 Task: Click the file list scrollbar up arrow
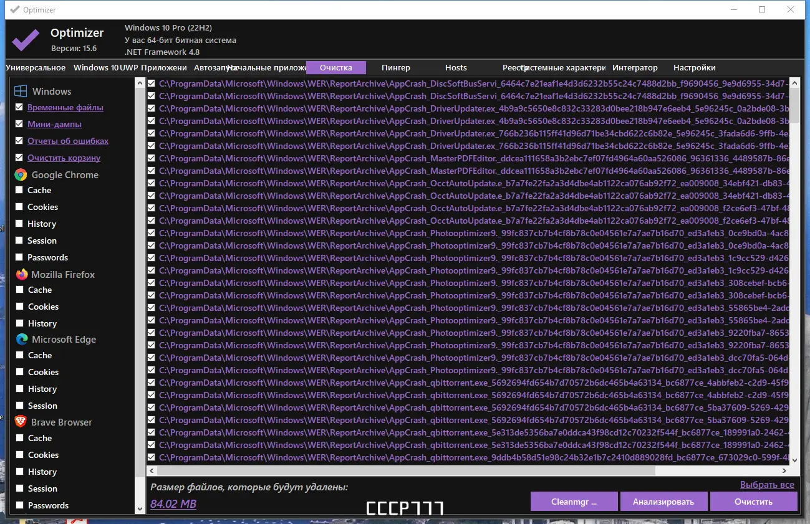point(794,83)
